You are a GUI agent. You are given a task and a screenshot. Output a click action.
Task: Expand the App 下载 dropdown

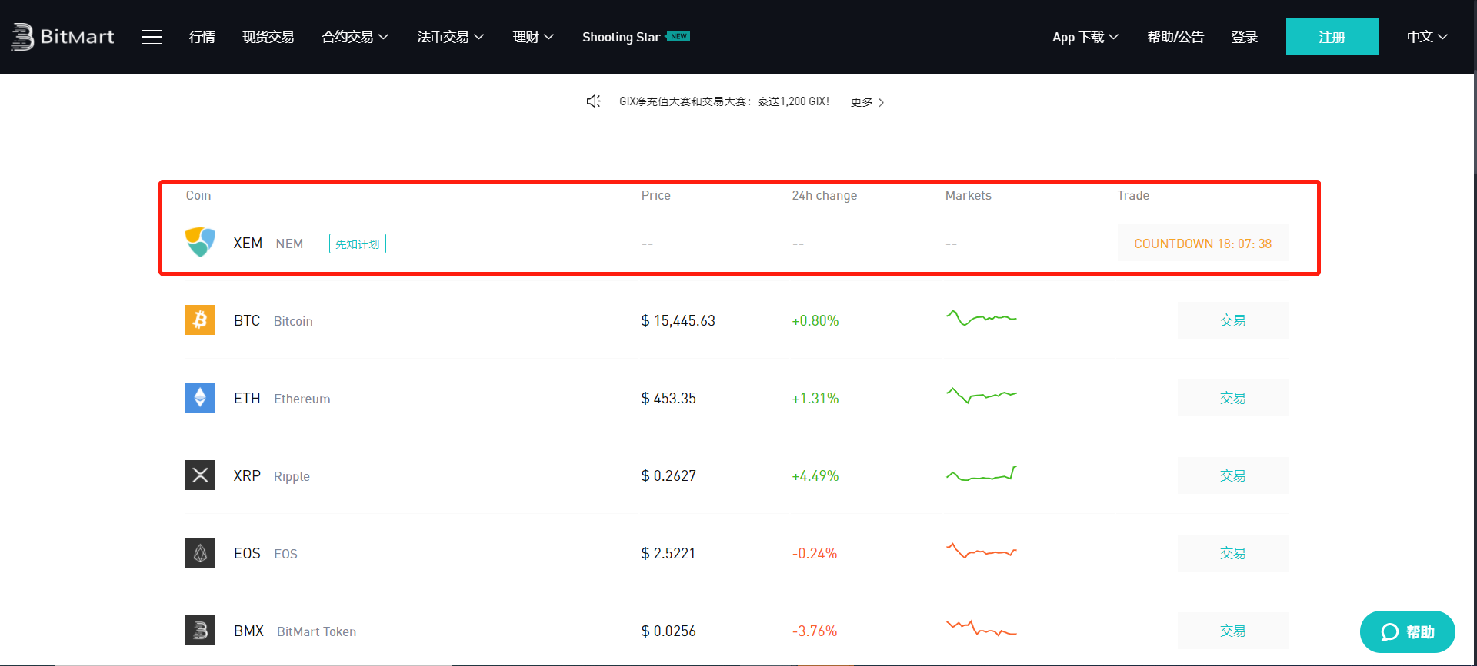pyautogui.click(x=1085, y=37)
